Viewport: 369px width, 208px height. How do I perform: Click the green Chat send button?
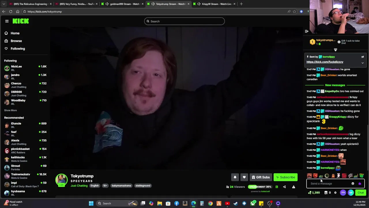(361, 193)
